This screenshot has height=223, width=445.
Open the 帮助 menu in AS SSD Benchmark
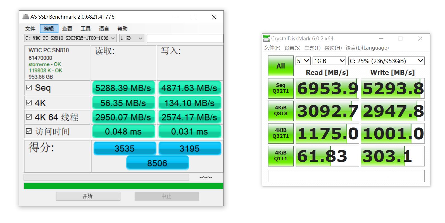[122, 29]
